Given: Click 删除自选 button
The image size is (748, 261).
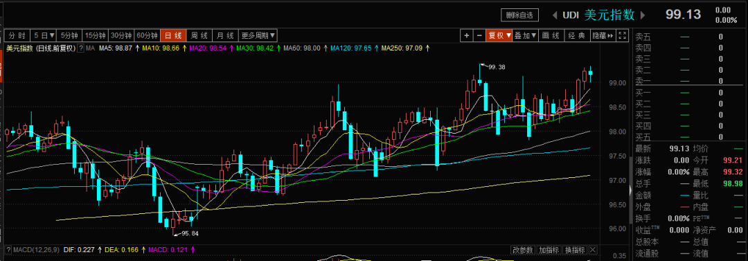Looking at the screenshot, I should pos(519,15).
